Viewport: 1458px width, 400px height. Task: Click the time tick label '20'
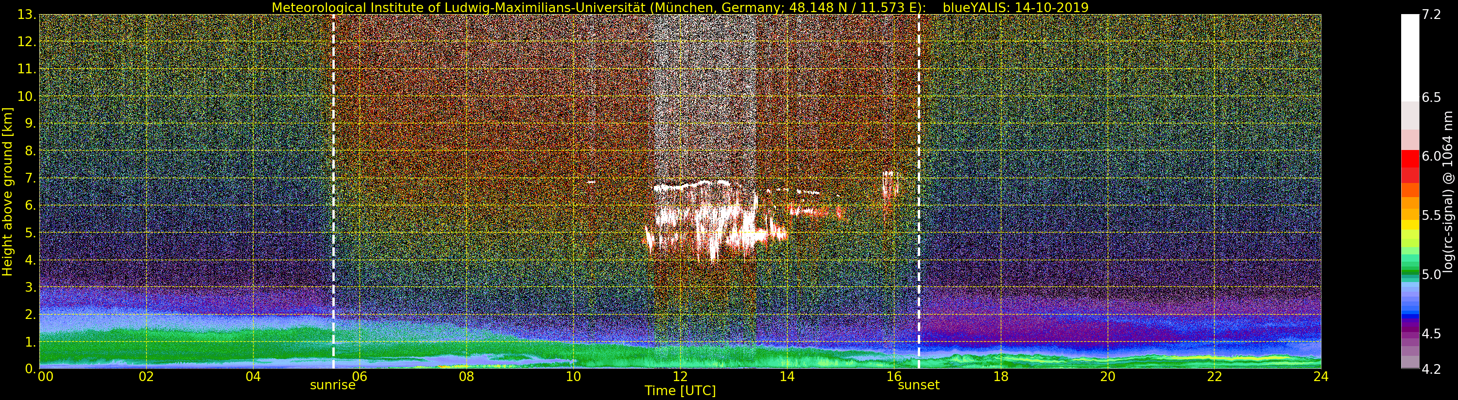tap(1108, 377)
